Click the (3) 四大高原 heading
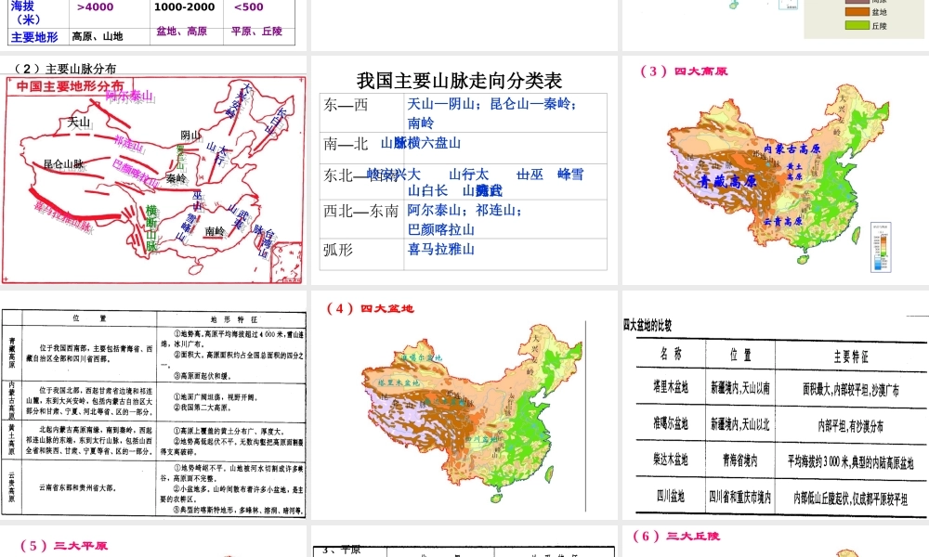 tap(684, 71)
